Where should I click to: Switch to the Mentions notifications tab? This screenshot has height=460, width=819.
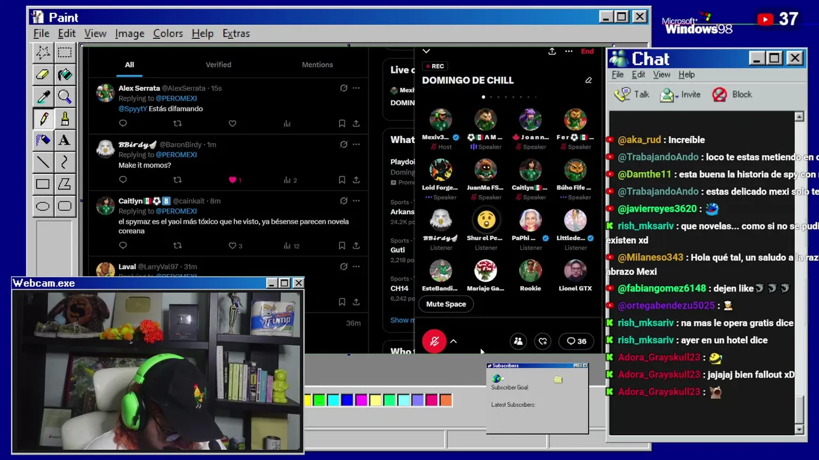[317, 65]
